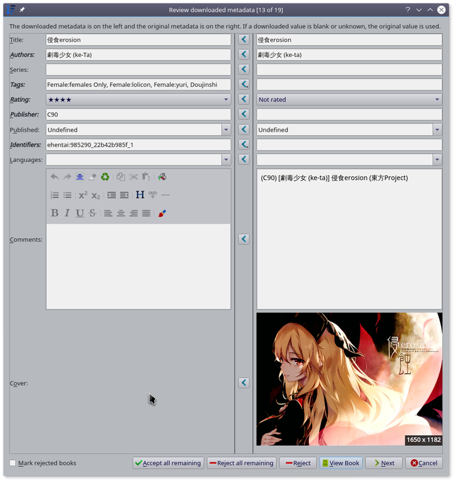Click the foreground color paintbrush icon
Screen dimensions: 455x482
162,213
